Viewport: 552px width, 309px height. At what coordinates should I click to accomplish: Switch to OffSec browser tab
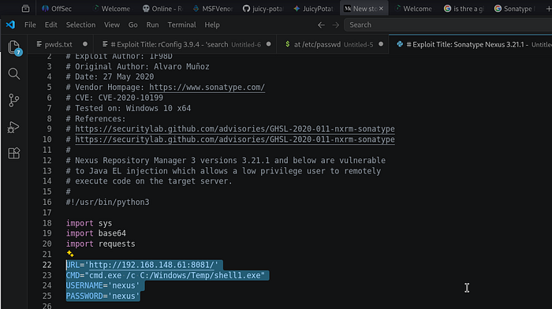coord(58,9)
